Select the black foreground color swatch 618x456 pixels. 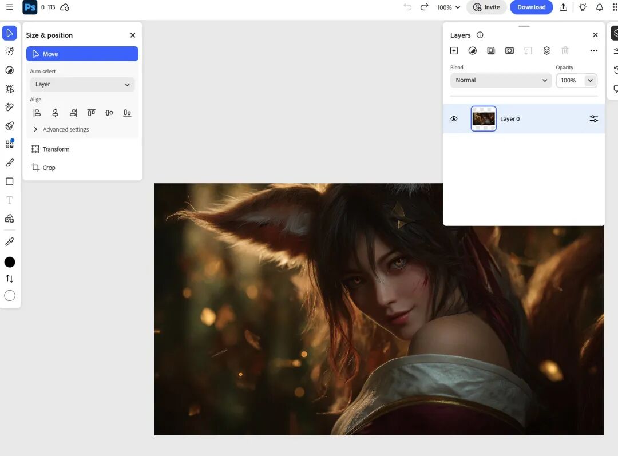click(9, 262)
